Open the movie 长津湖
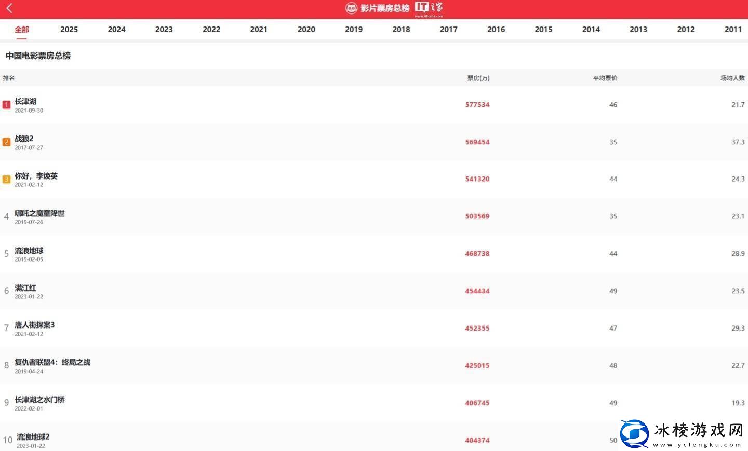748x451 pixels. pyautogui.click(x=25, y=102)
